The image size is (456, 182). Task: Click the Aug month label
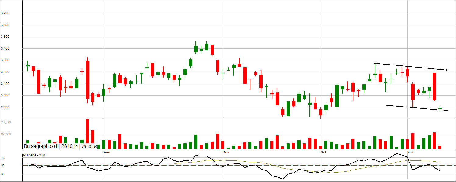[106, 152]
